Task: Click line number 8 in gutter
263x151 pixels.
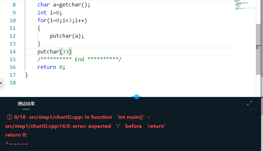Action: [14, 5]
